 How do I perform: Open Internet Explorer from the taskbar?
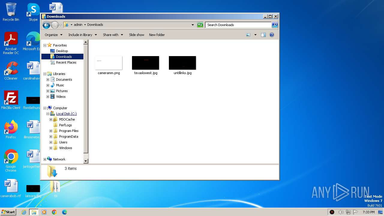[x=24, y=212]
